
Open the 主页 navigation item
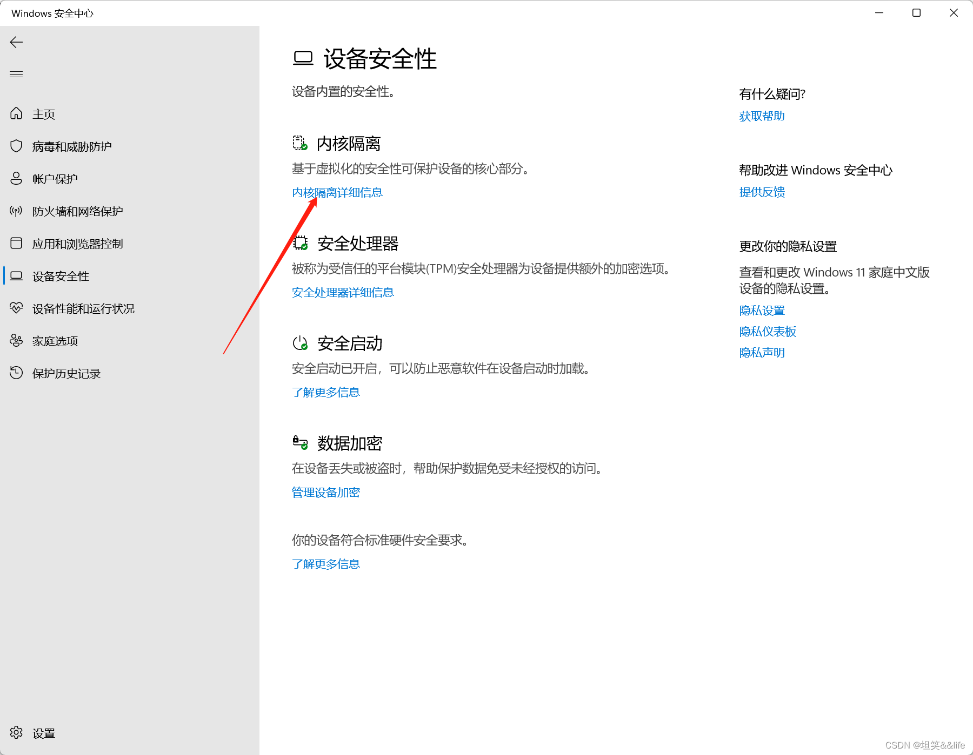130,114
